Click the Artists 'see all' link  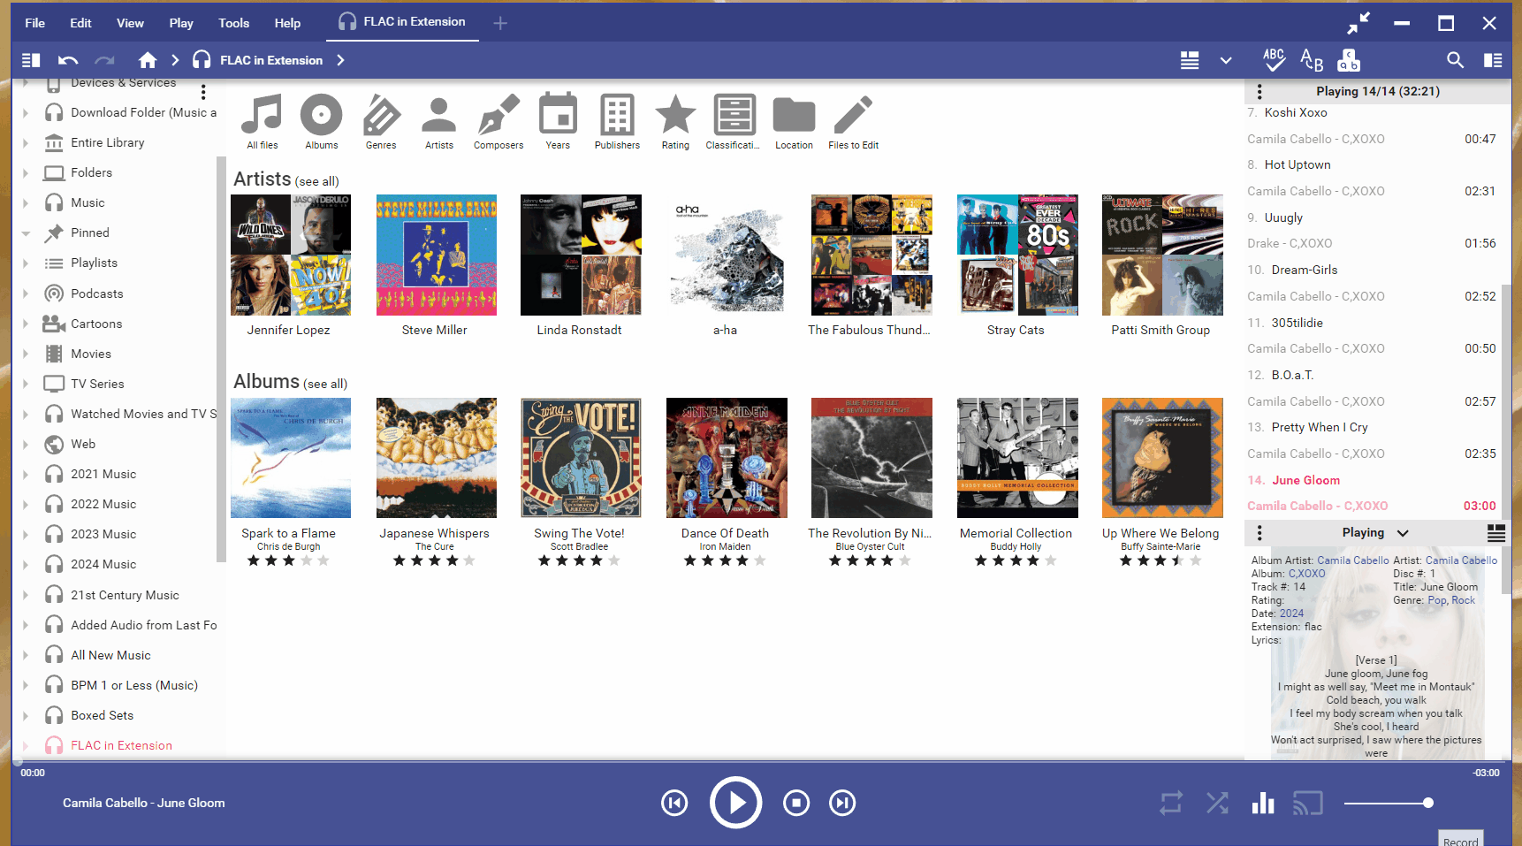point(317,182)
